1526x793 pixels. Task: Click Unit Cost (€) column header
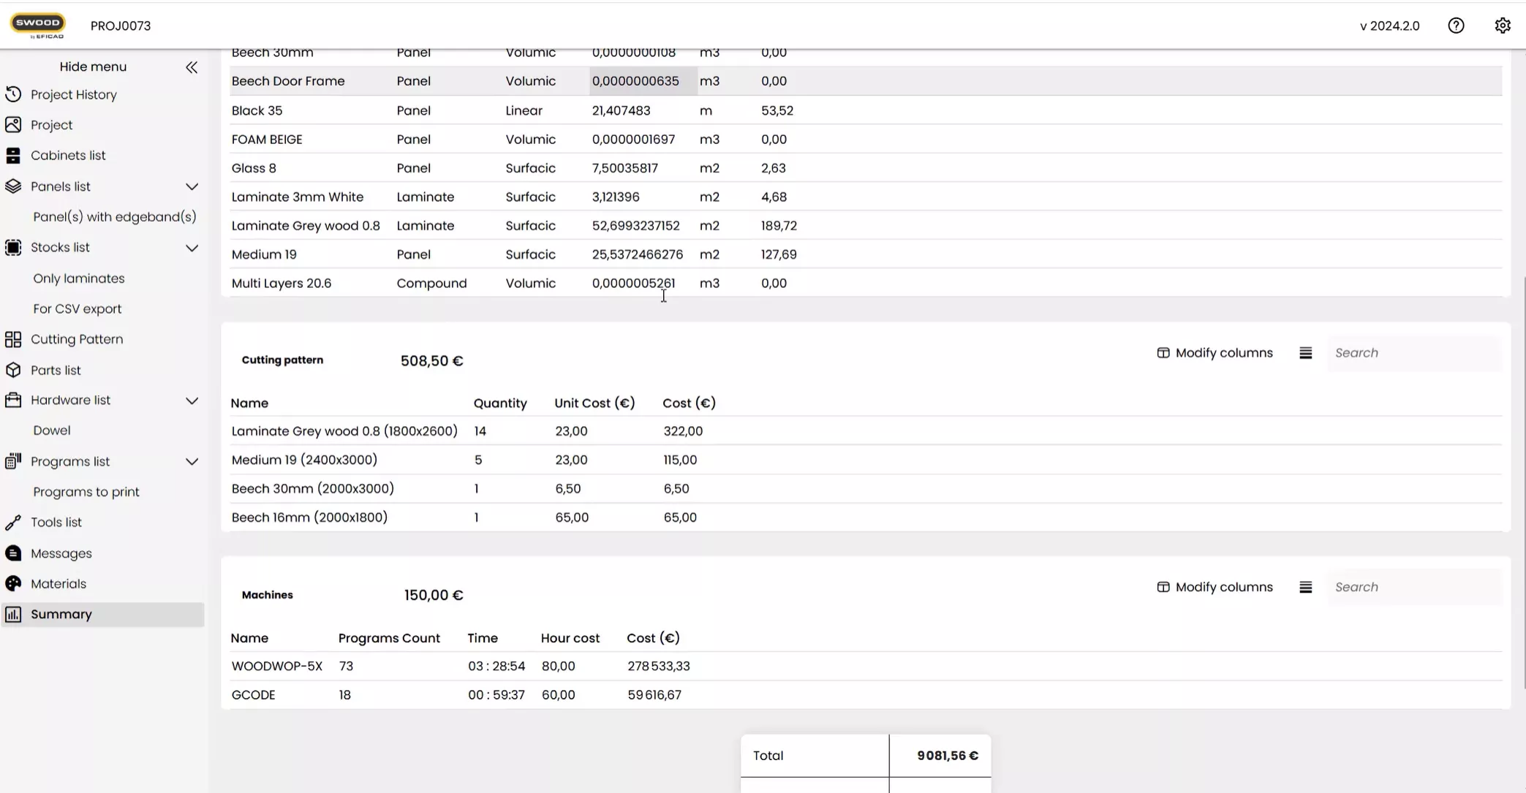[594, 403]
